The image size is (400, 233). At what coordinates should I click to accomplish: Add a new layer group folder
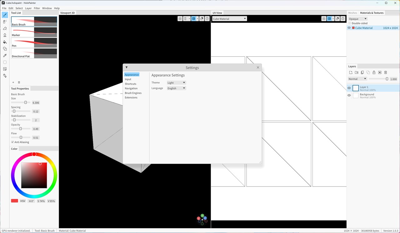pyautogui.click(x=357, y=72)
